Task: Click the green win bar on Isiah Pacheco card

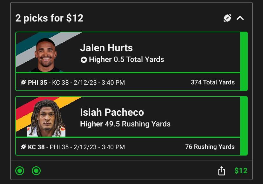Action: pos(244,126)
